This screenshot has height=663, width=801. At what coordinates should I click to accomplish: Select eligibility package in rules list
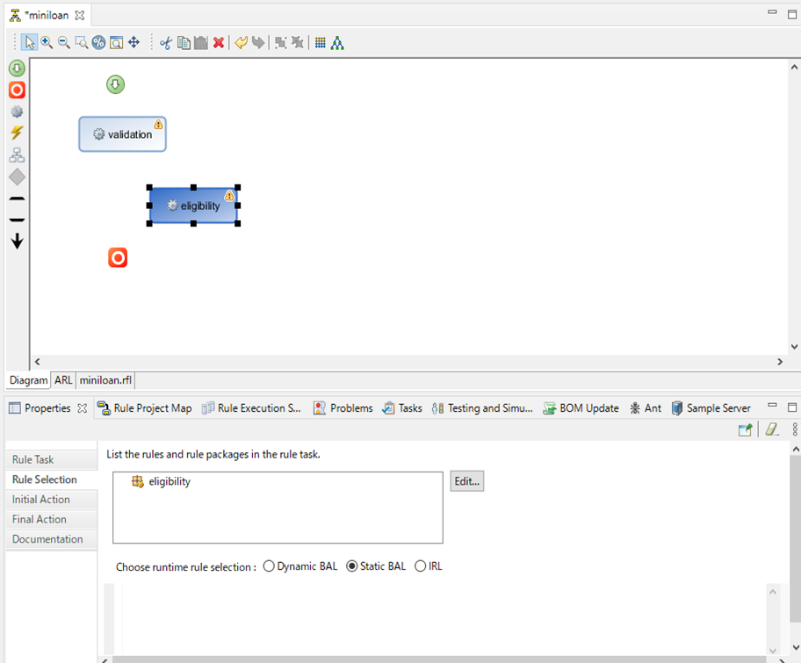[x=161, y=481]
